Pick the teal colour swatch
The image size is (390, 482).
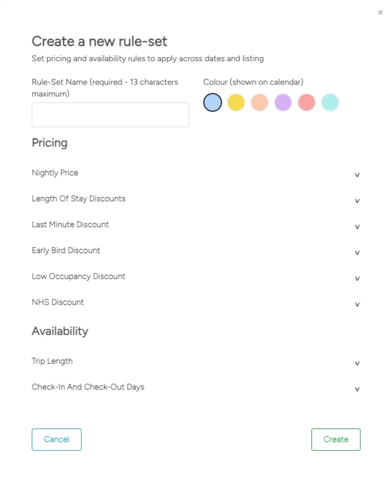point(330,102)
